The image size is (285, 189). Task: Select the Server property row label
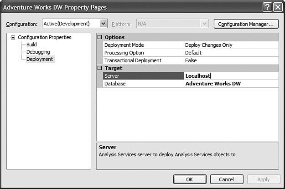(x=143, y=76)
